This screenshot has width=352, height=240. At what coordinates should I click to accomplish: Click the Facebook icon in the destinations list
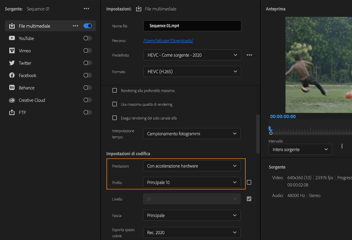[x=12, y=75]
